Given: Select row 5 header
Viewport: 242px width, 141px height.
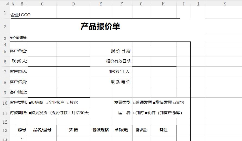Looking at the screenshot, I should point(5,52).
